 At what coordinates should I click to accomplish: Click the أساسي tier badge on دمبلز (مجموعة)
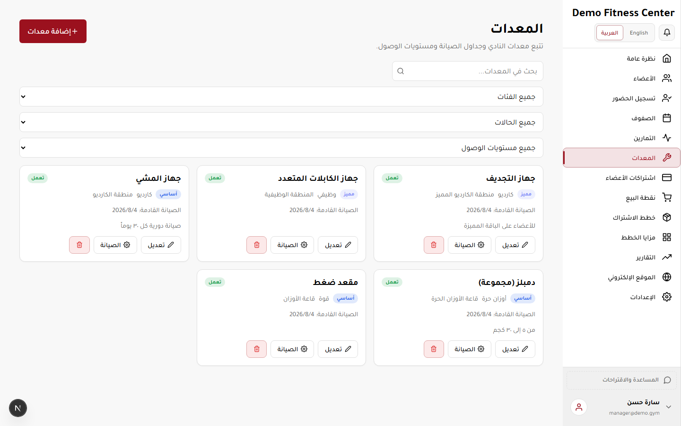coord(523,298)
